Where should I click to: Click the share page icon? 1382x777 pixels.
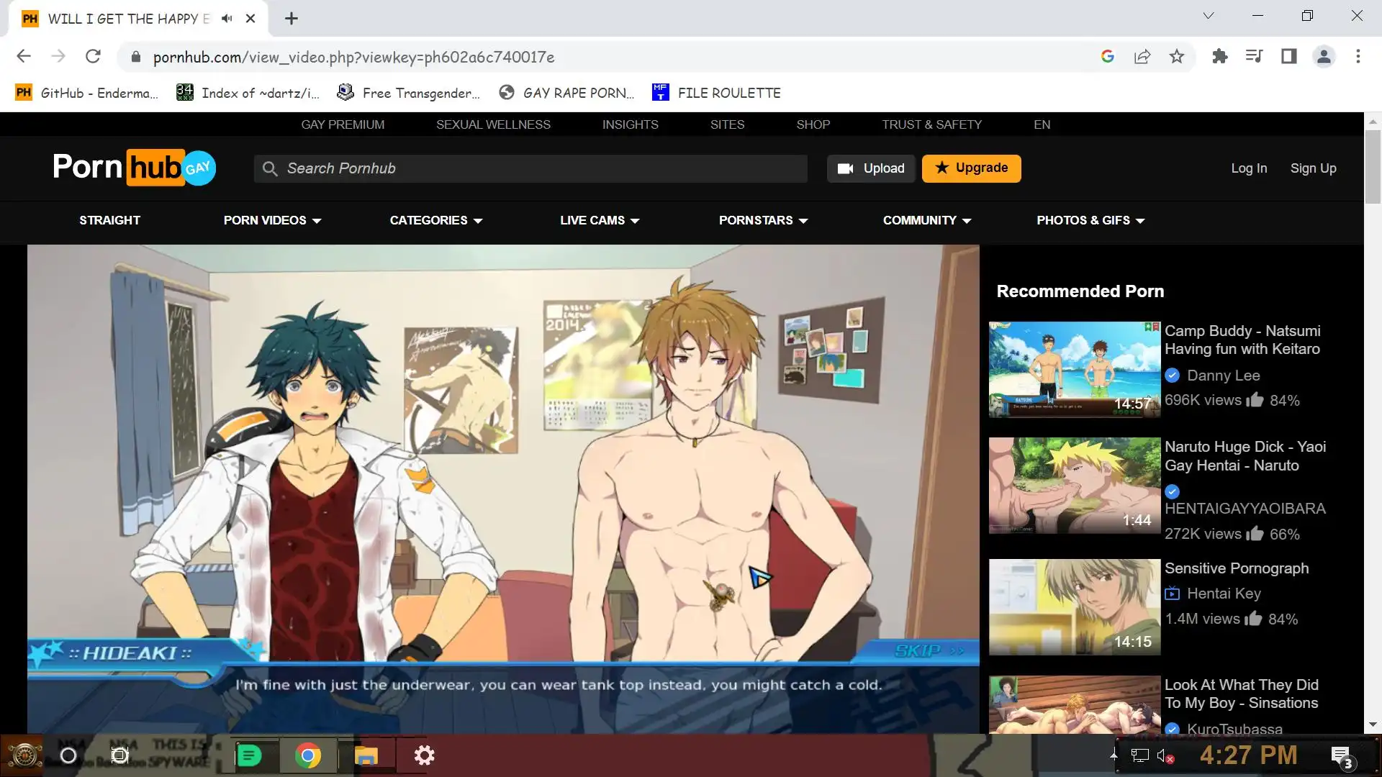coord(1142,57)
